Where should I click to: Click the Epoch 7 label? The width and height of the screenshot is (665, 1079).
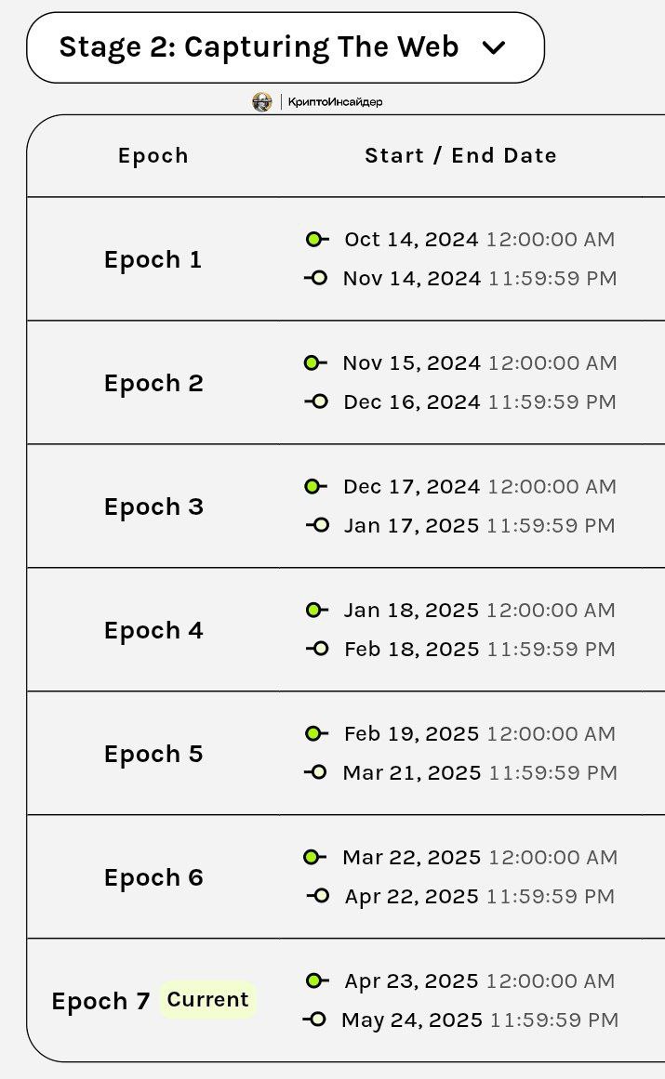[x=100, y=1001]
